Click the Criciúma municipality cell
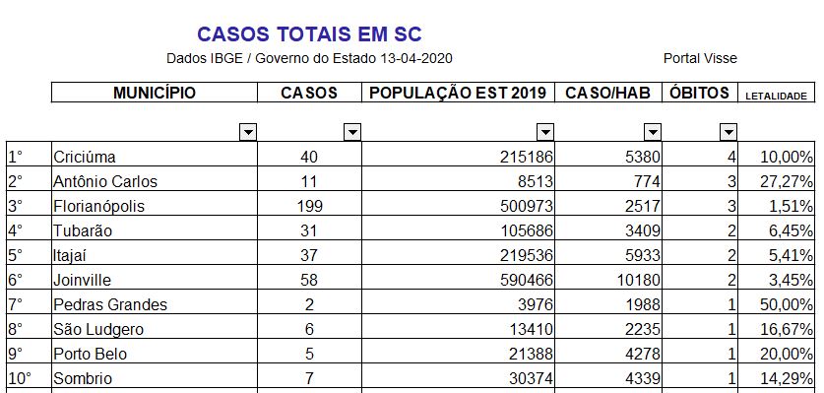The width and height of the screenshot is (824, 393). point(155,157)
